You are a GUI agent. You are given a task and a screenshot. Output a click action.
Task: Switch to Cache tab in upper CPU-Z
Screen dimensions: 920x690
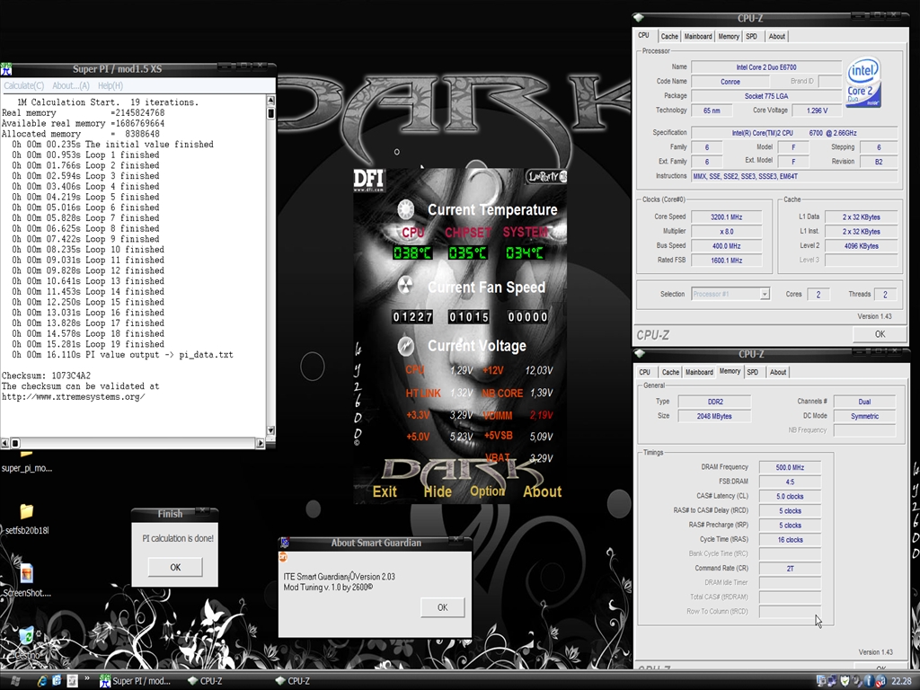(669, 36)
